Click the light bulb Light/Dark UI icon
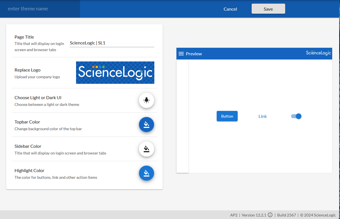Screen dimensions: 340x219 click(147, 100)
